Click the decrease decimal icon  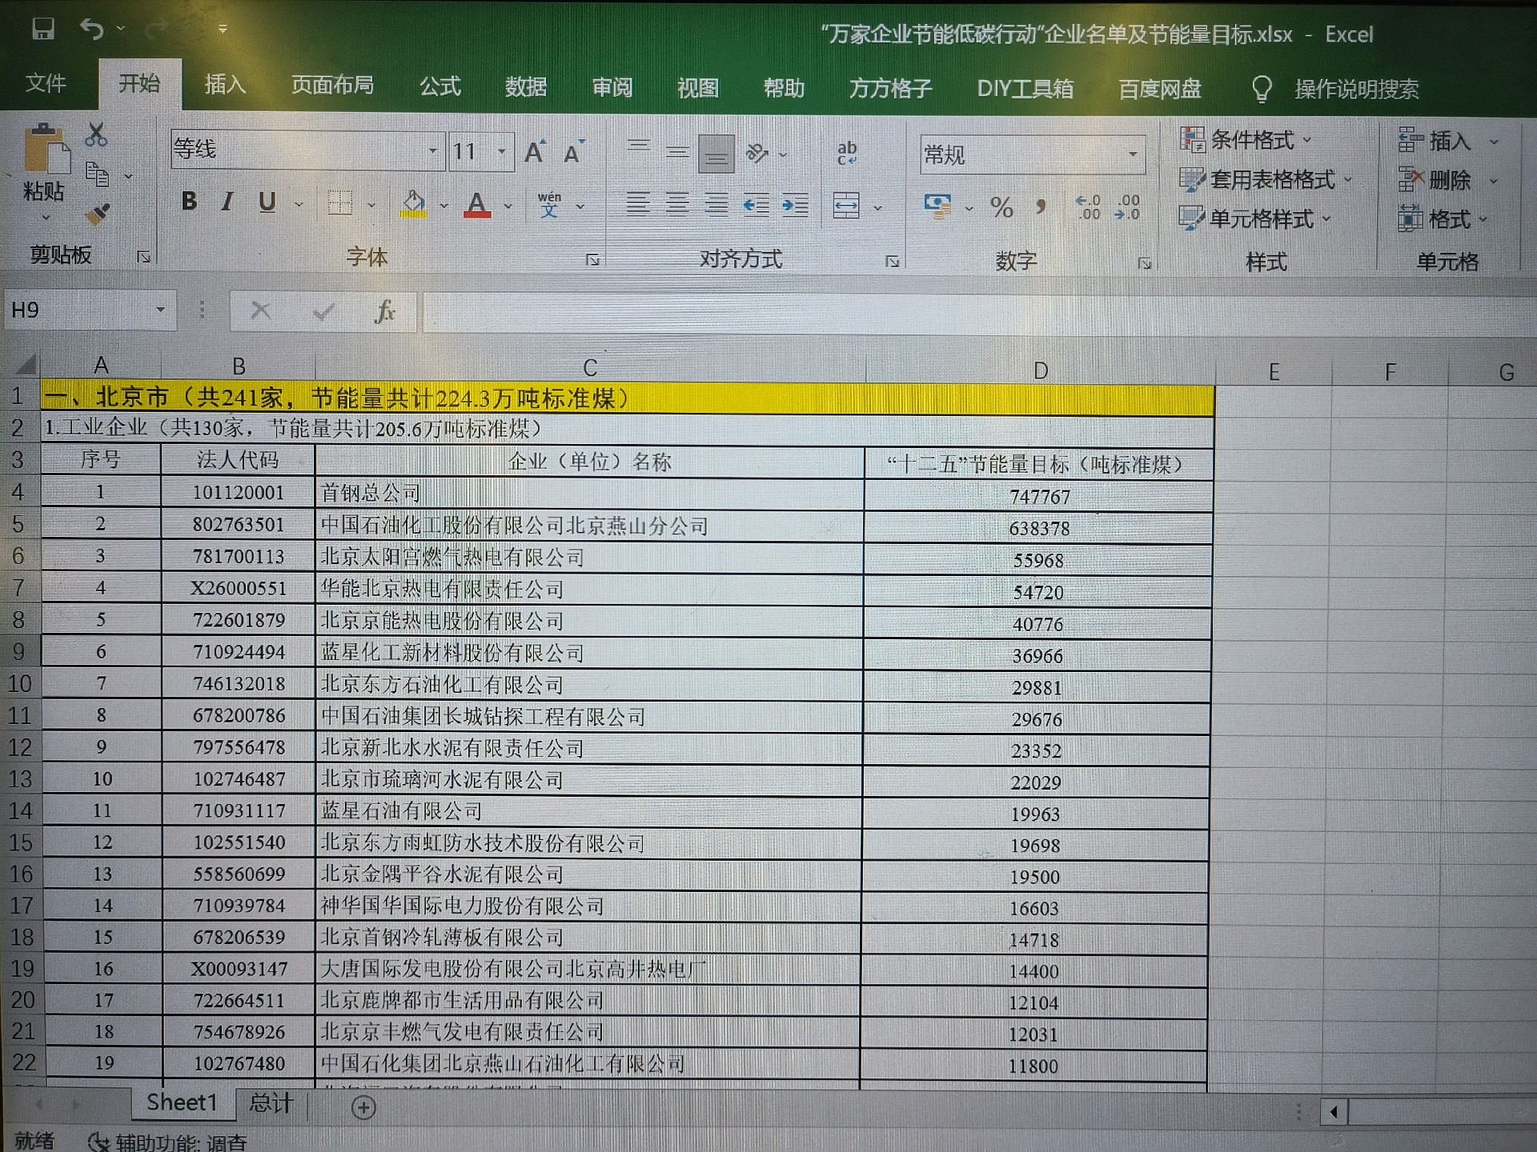click(1127, 208)
